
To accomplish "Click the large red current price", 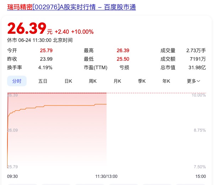I will 27,29.
